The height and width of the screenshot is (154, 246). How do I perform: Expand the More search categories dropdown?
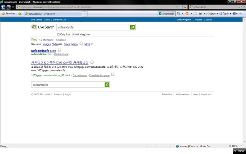click(89, 44)
